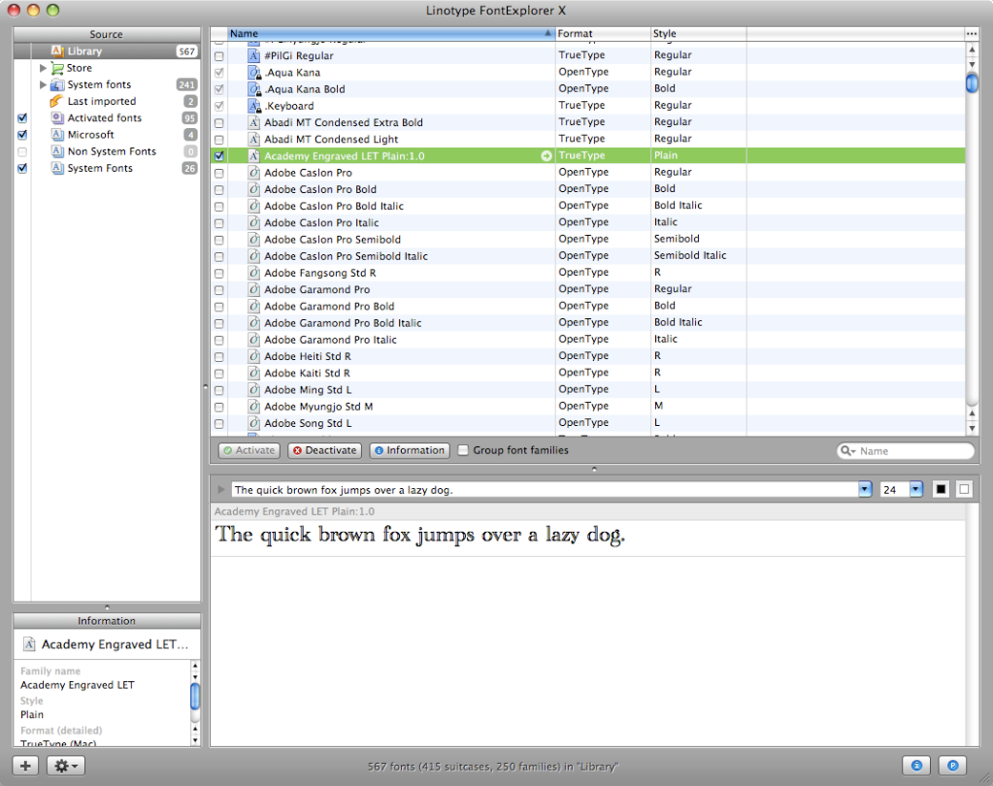This screenshot has height=786, width=993.
Task: Check the Adobe Garamond Pro Bold checkbox
Action: (x=219, y=307)
